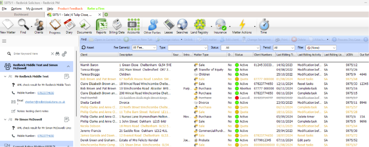
Task: Click the Reset button
Action: [88, 47]
